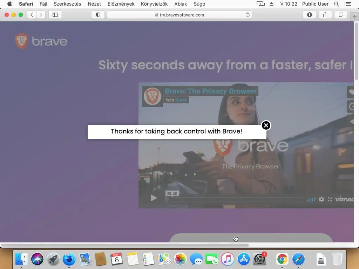Click the eject icon in menu bar
Screen dimensions: 359x269
coord(272,4)
